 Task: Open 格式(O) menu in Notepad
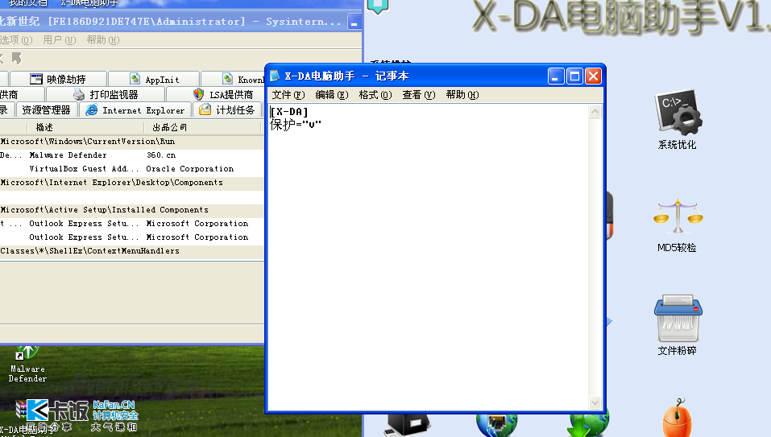375,95
